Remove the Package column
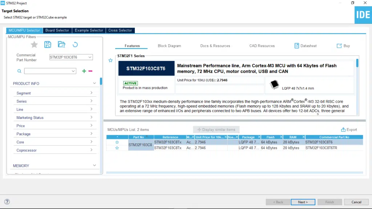Viewport: 372px width, 209px height. click(x=259, y=137)
